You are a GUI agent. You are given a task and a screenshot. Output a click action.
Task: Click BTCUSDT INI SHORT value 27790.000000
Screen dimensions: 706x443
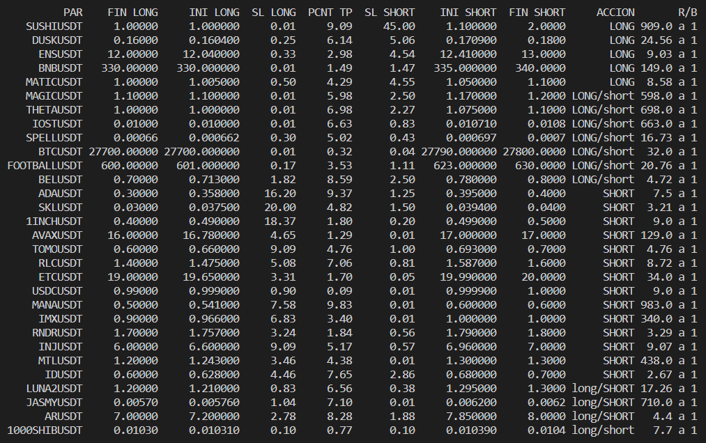point(459,152)
